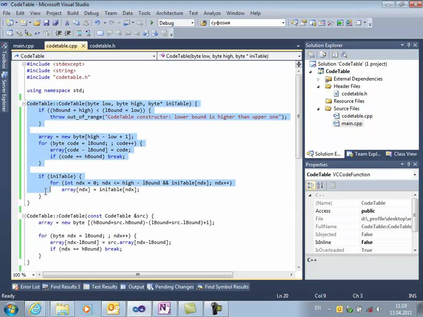This screenshot has width=423, height=317.
Task: Cut the selection with the scissors icon
Action: (x=67, y=23)
